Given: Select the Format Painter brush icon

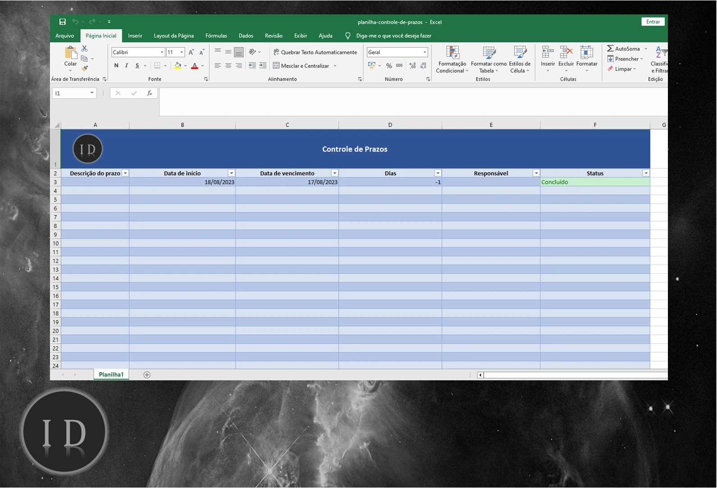Looking at the screenshot, I should click(84, 68).
